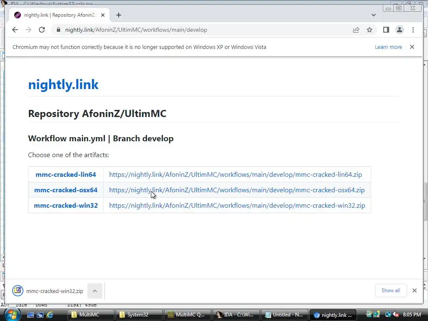Image resolution: width=428 pixels, height=321 pixels.
Task: Switch to MultiMC Q... taskbar window
Action: pos(187,315)
